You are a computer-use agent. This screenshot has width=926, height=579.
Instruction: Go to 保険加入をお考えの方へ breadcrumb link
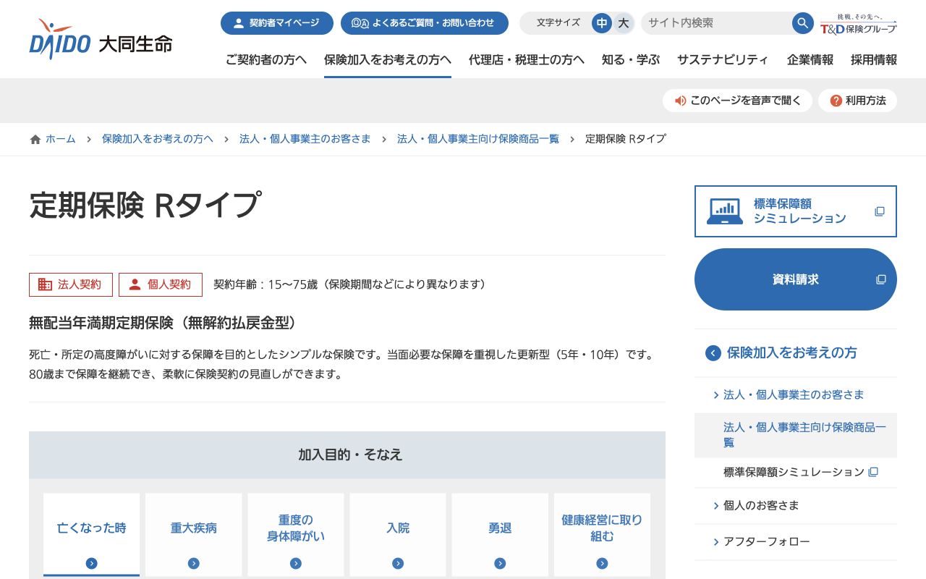pos(158,139)
